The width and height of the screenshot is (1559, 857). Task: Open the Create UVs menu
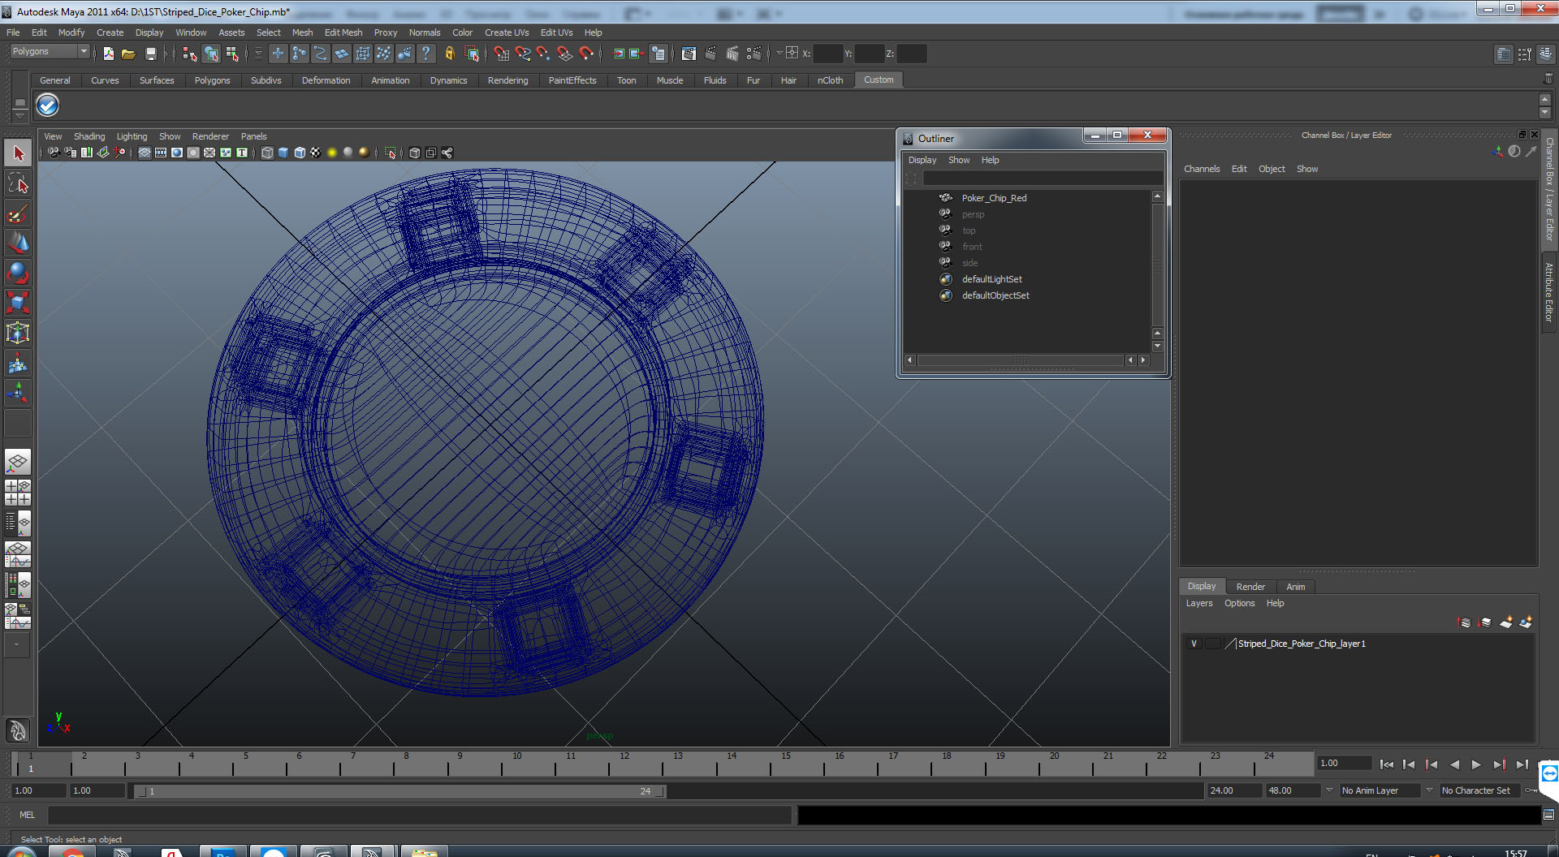[x=507, y=32]
